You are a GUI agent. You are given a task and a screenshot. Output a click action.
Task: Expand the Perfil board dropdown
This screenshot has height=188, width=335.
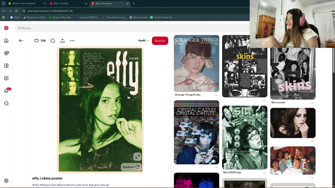click(x=143, y=41)
